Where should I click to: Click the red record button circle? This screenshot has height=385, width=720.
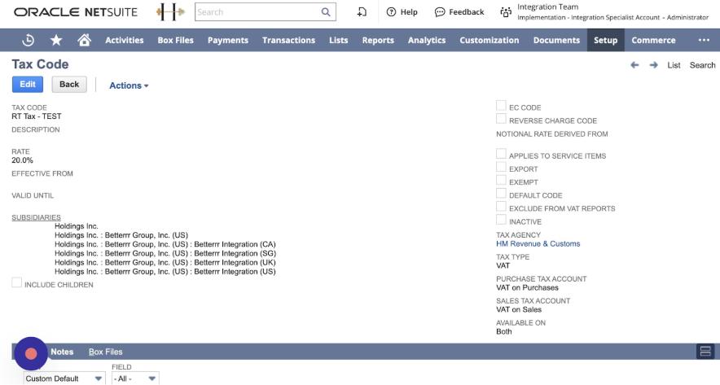point(31,354)
